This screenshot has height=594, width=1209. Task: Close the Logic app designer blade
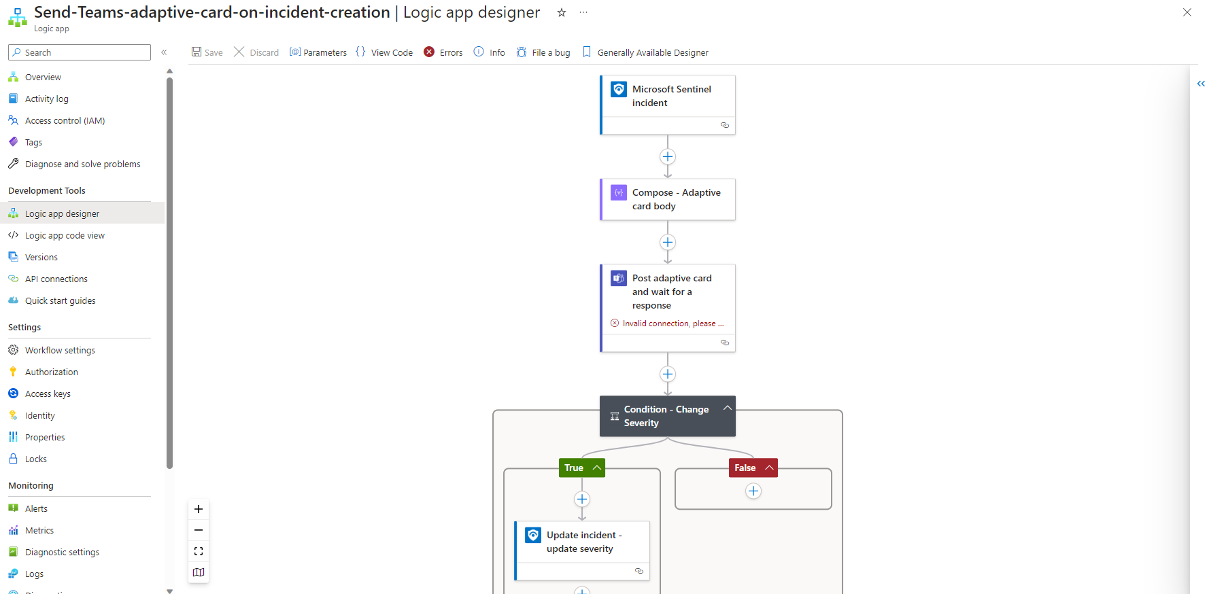click(x=1187, y=12)
